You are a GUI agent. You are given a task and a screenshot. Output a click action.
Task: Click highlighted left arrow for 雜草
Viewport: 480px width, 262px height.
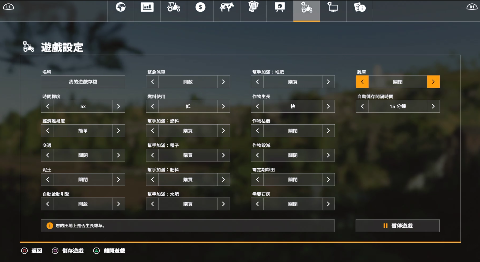click(362, 82)
